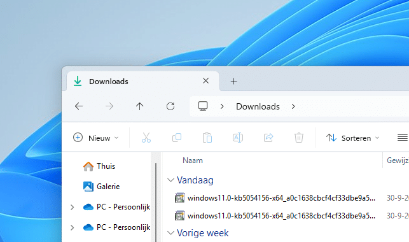Click the Vorige week group heading text
Screen dimensions: 409x242
pos(203,233)
